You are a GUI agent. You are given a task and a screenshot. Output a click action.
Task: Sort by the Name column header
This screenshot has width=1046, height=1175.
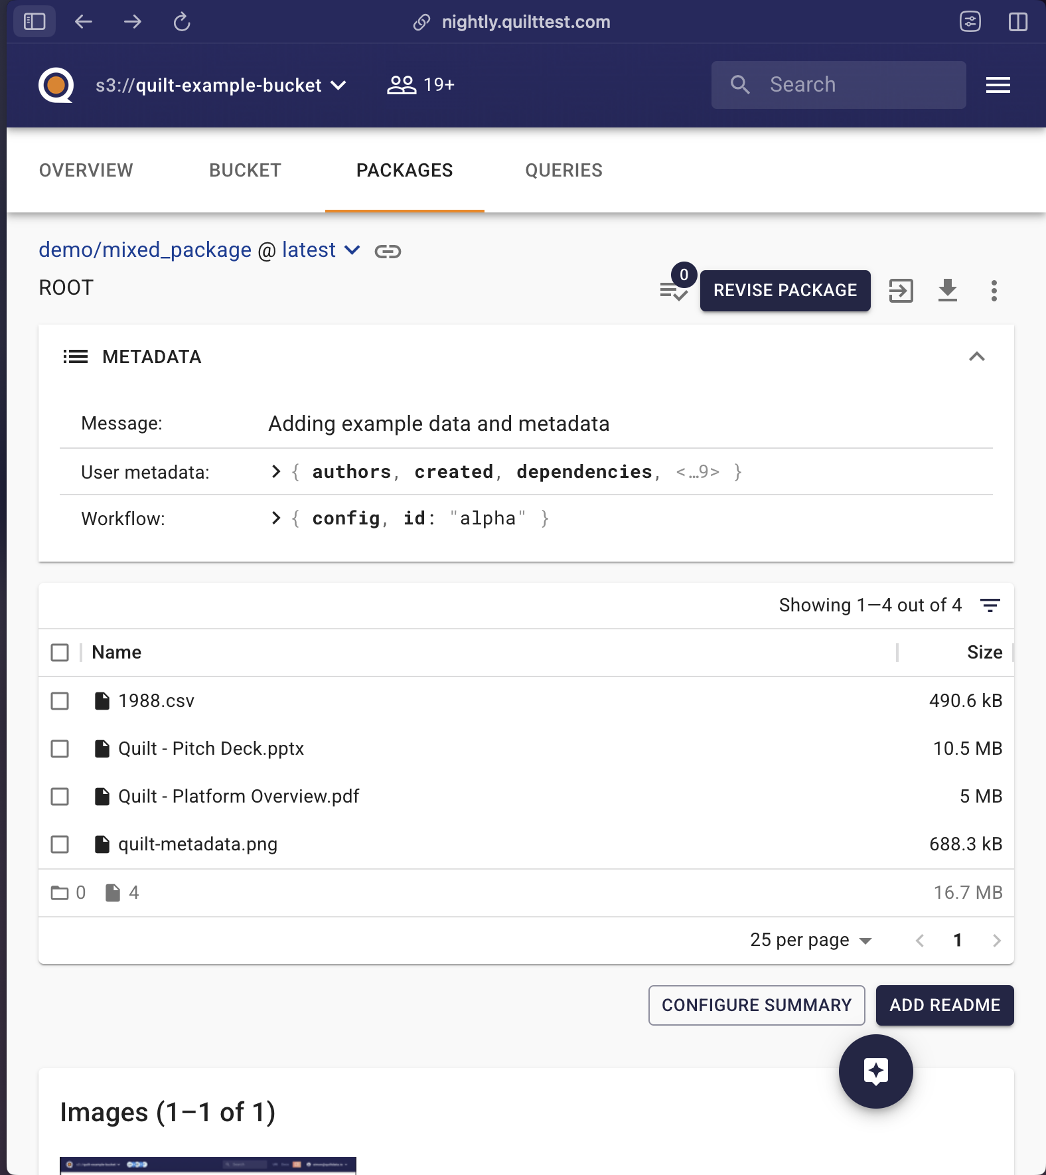(x=116, y=653)
